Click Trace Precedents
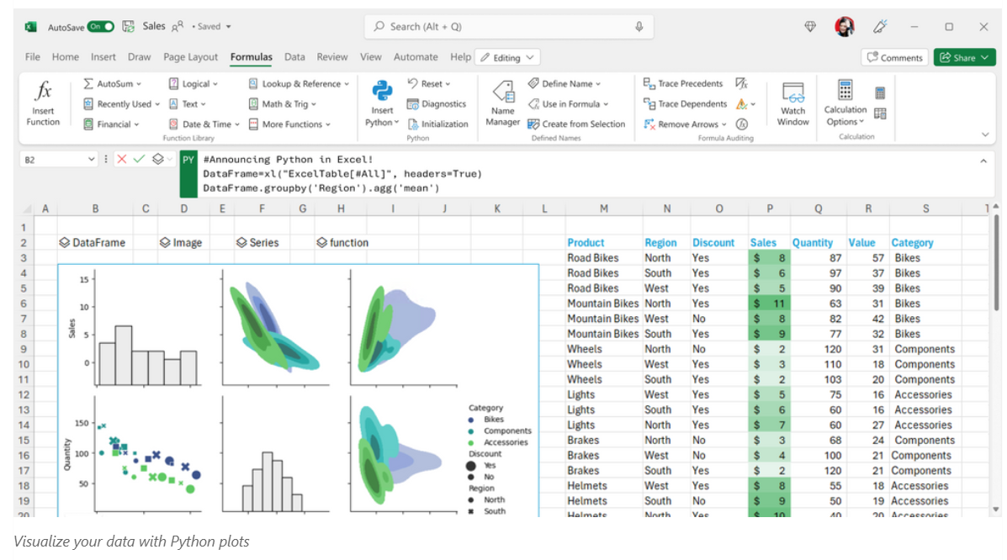The height and width of the screenshot is (560, 1007). pos(682,83)
